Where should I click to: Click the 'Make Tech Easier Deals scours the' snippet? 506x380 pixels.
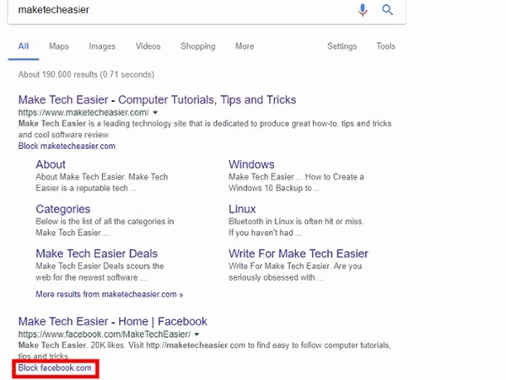click(100, 271)
